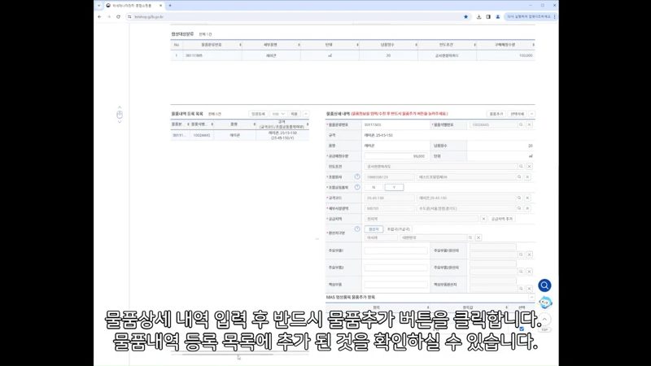Clear the product identification number field
This screenshot has width=651, height=366.
pos(530,124)
